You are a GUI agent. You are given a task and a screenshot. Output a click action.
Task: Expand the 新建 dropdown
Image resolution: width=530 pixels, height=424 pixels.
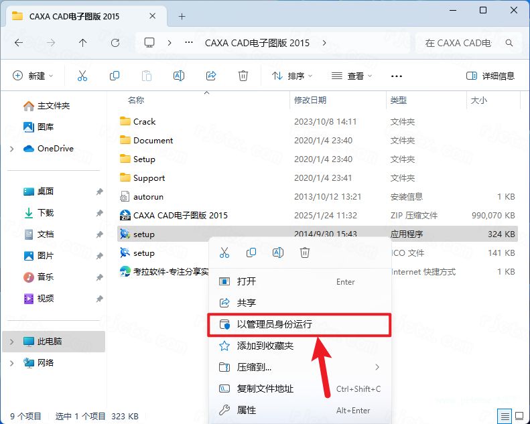pos(33,76)
